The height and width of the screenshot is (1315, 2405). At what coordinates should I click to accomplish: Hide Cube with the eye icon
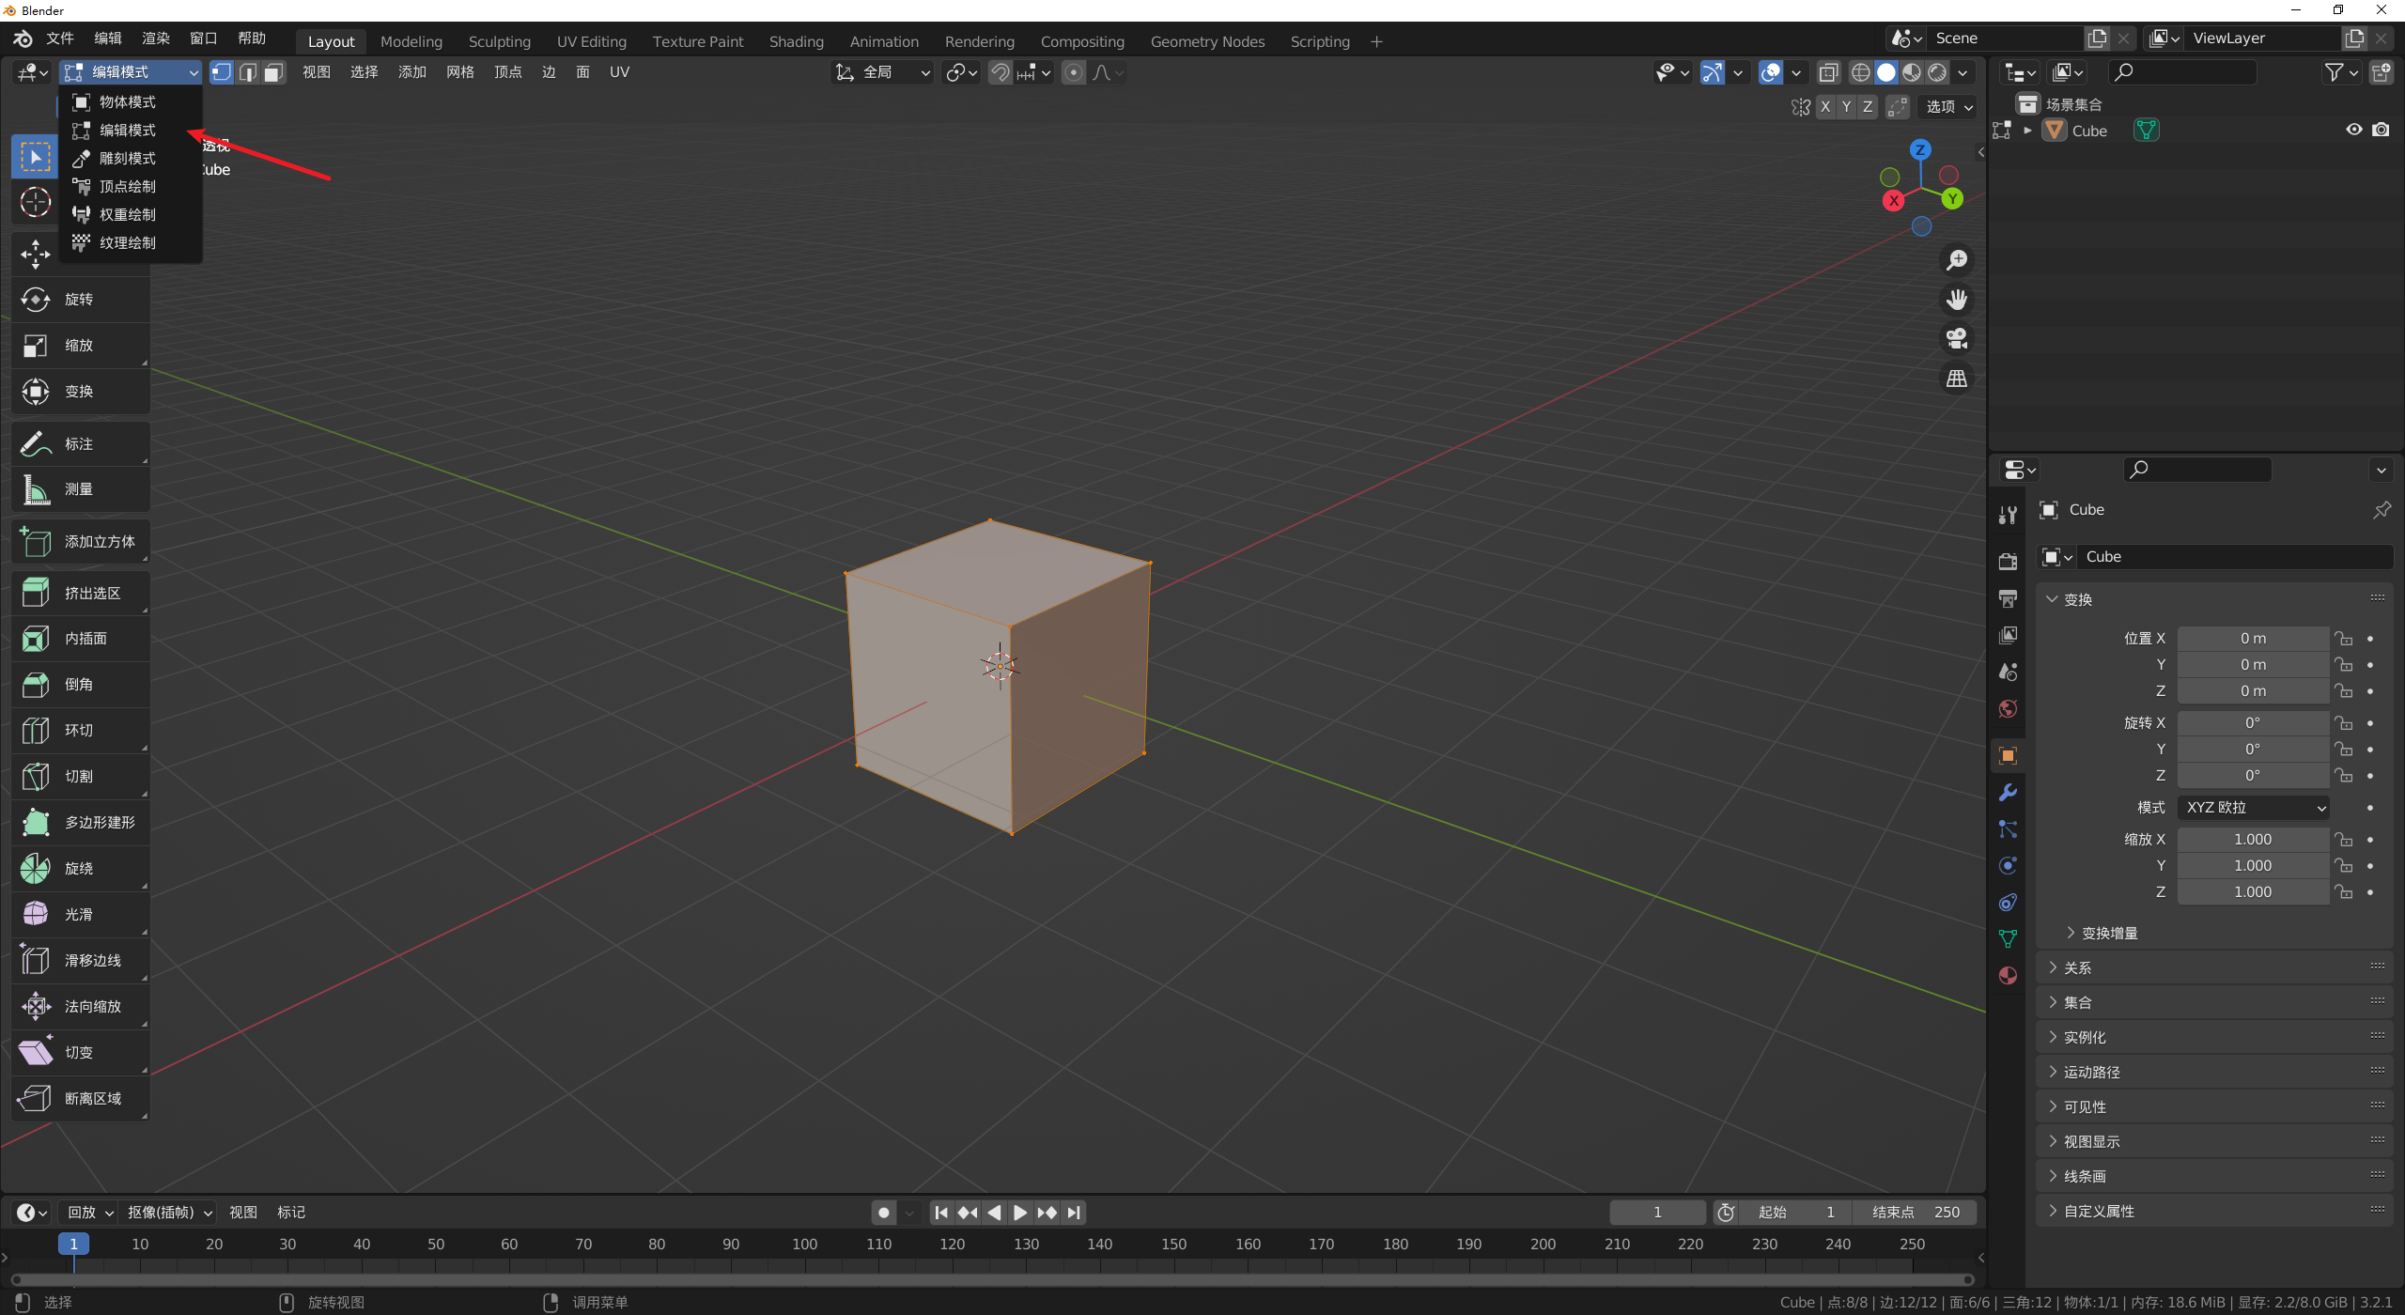(x=2353, y=131)
